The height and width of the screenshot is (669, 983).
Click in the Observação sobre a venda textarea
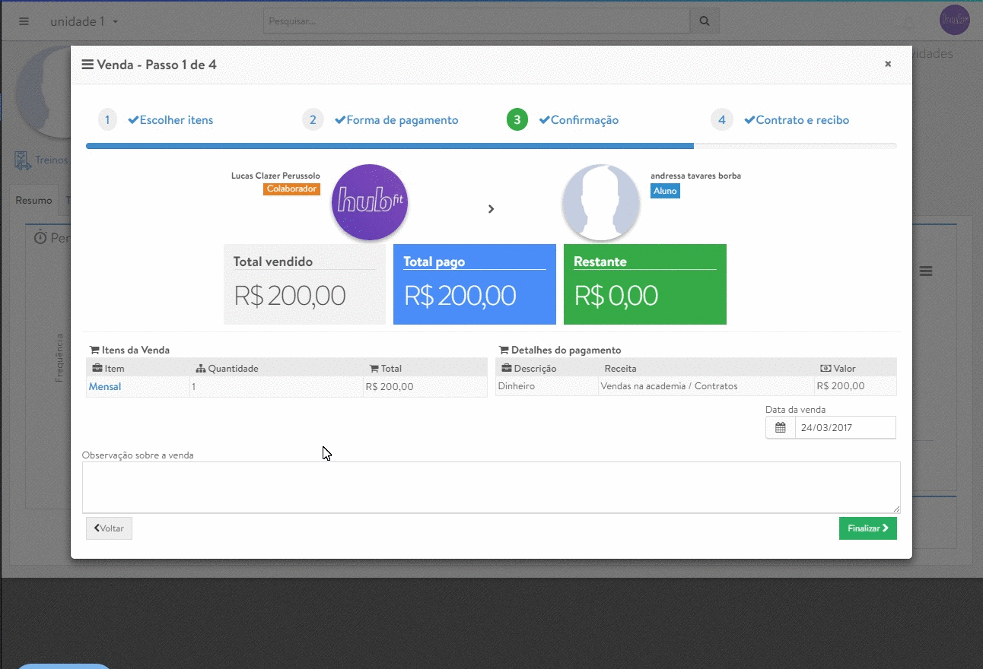coord(491,487)
